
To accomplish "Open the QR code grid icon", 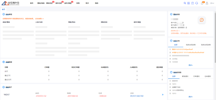I will pos(188,3).
